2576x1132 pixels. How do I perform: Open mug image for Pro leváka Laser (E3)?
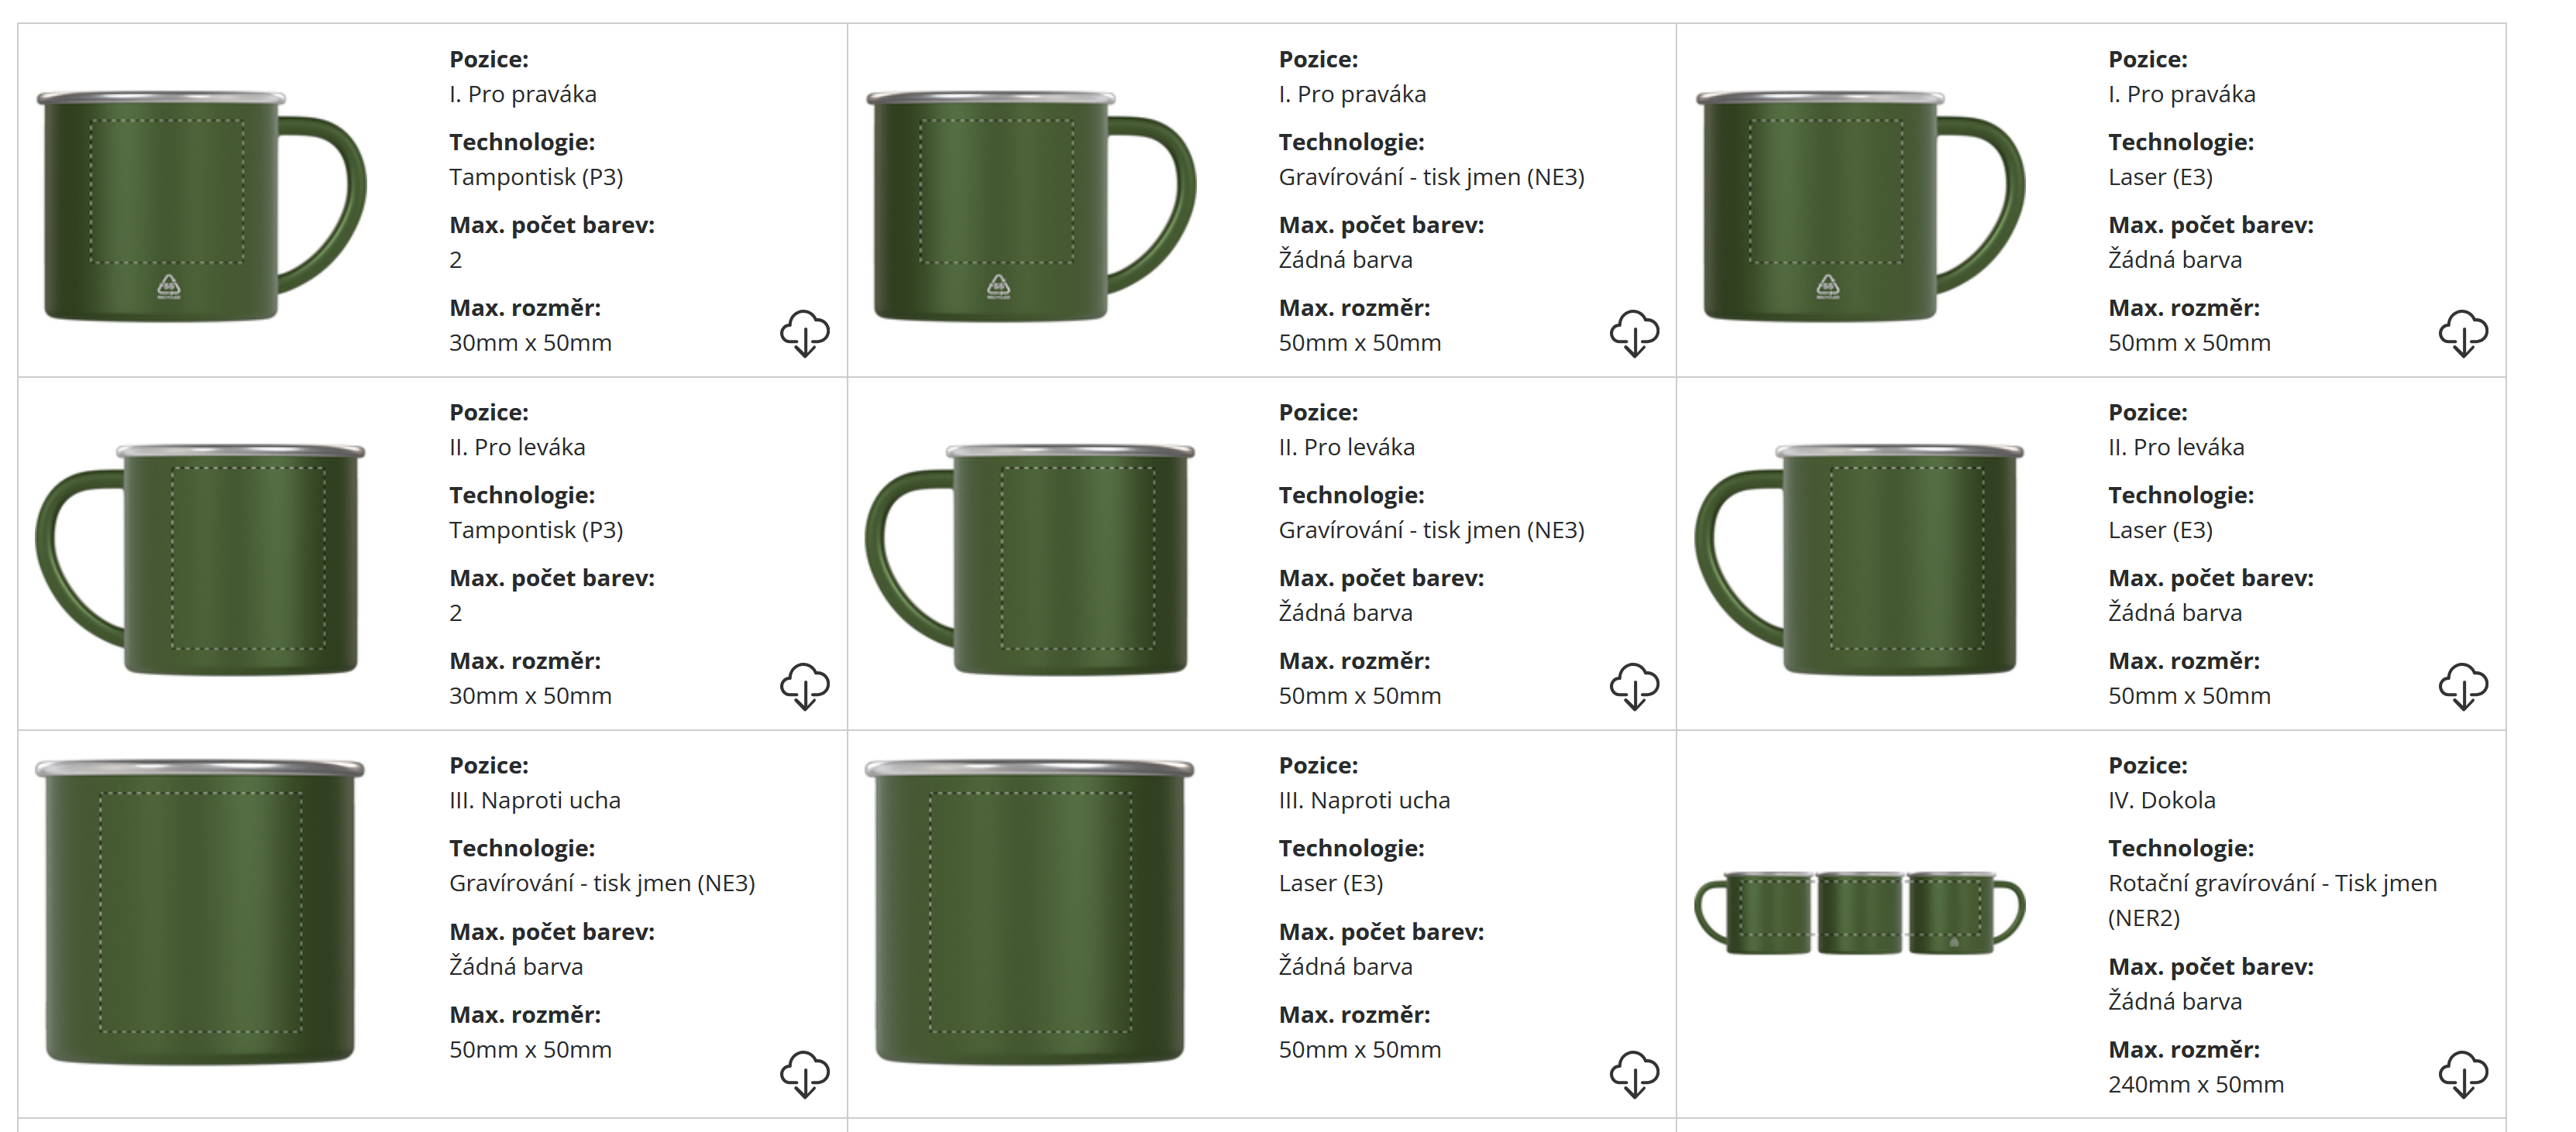click(1859, 560)
